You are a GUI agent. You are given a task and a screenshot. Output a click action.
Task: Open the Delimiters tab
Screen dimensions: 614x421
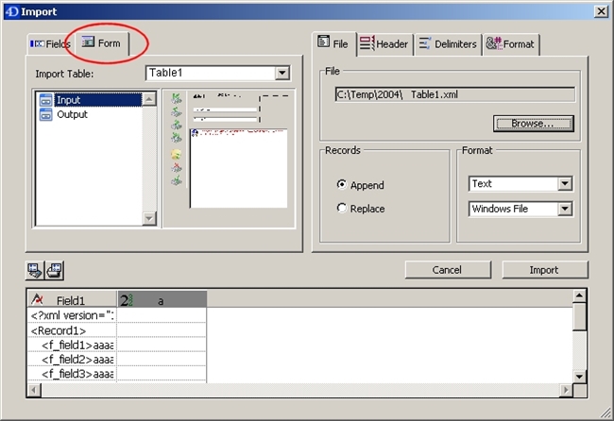[448, 44]
